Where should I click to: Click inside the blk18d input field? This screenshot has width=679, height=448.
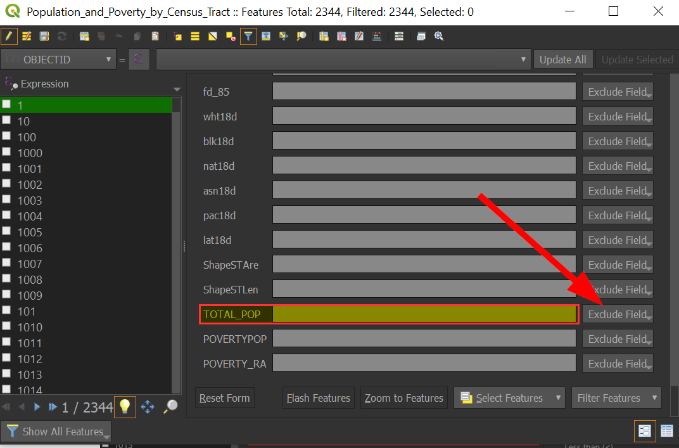click(424, 141)
